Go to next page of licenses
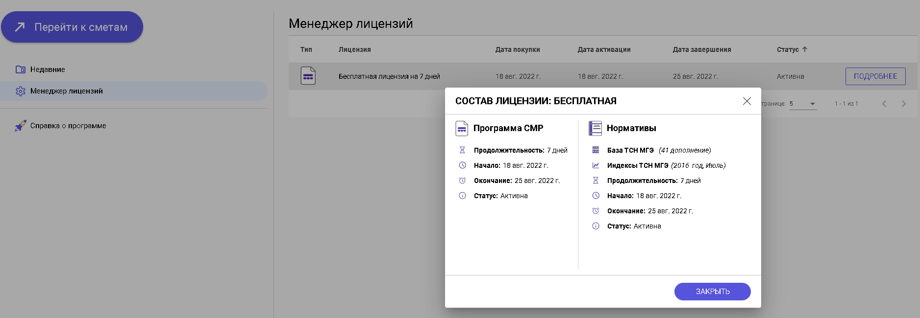The width and height of the screenshot is (920, 318). pos(904,104)
